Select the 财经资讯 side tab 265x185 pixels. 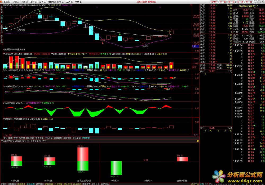(x=2, y=39)
